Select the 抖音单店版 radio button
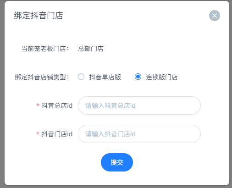 [x=81, y=77]
